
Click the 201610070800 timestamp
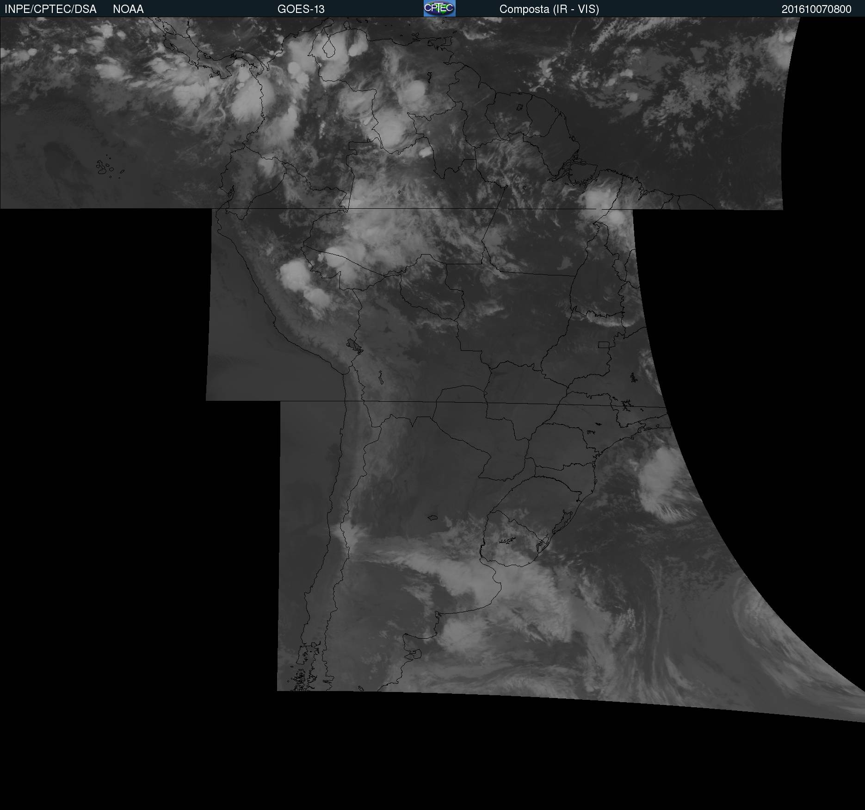pos(816,9)
